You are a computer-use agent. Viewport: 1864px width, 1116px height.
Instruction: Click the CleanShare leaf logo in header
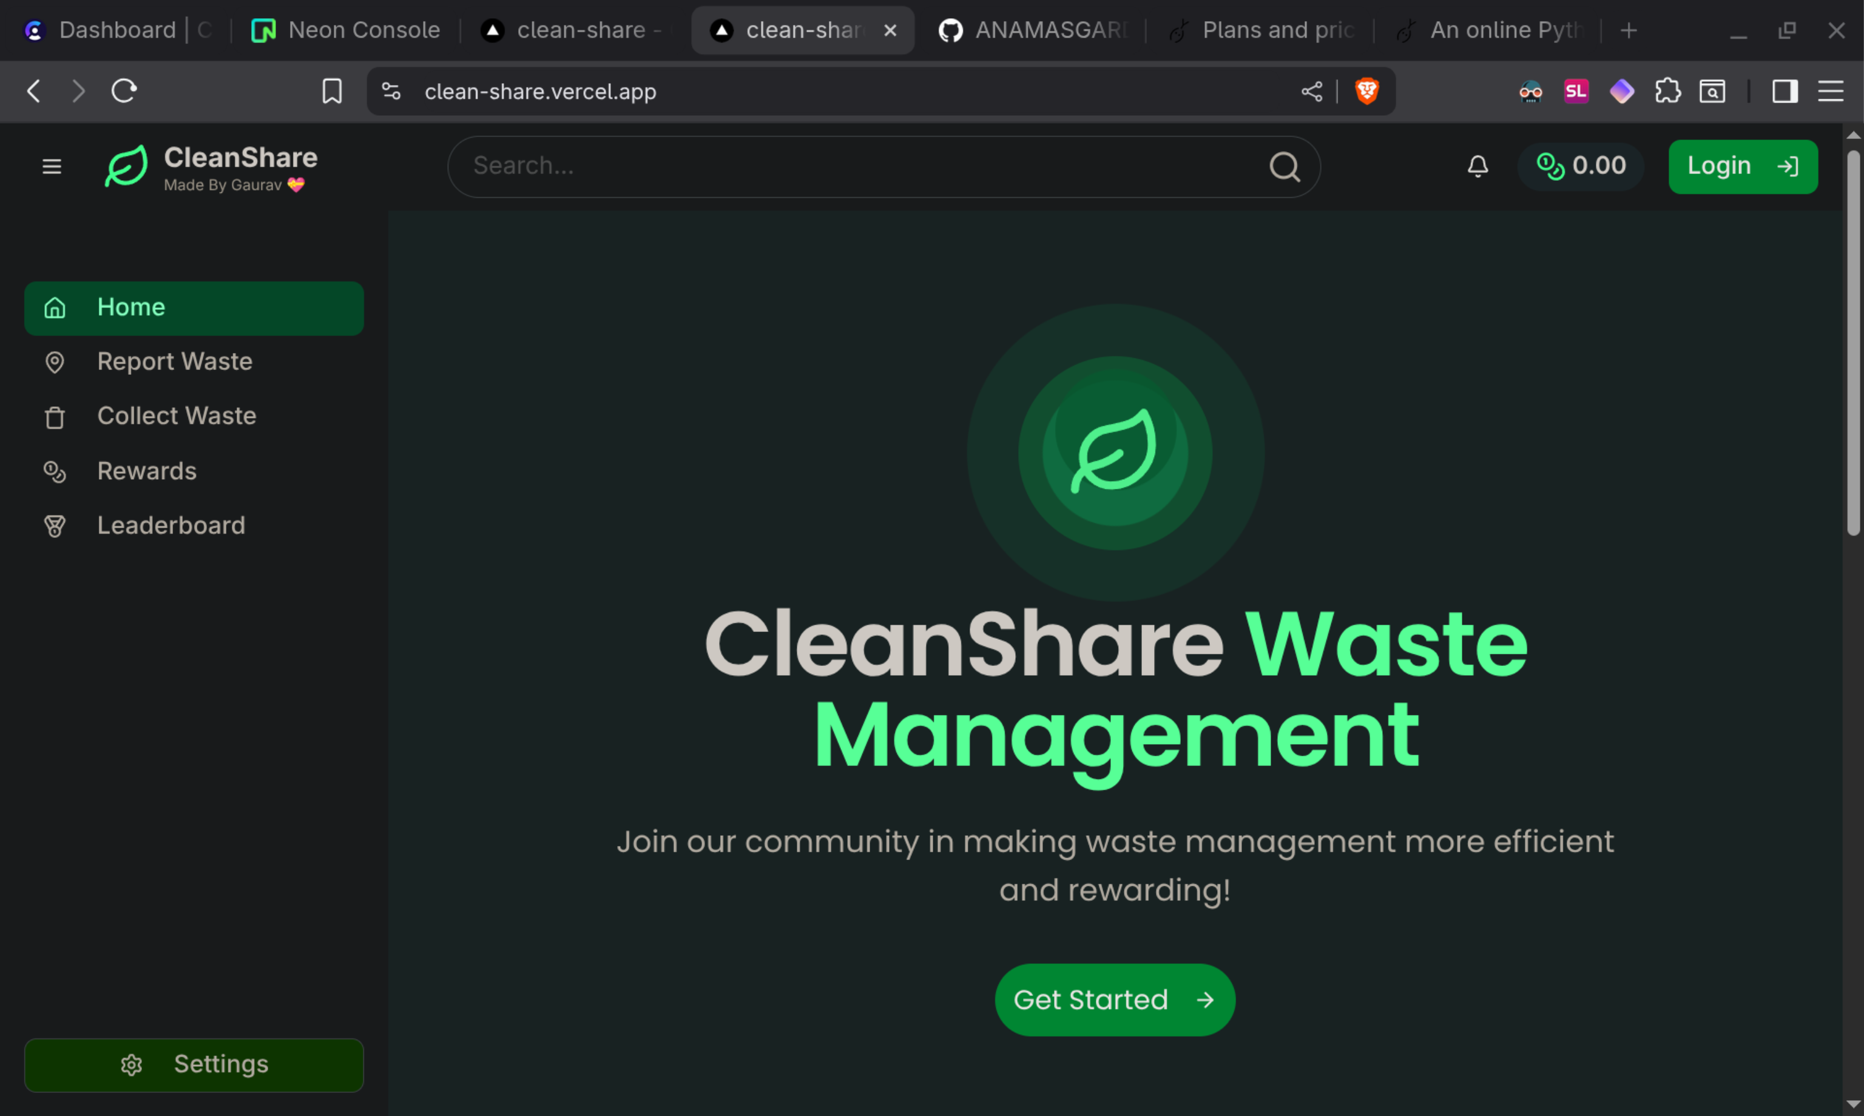[126, 166]
